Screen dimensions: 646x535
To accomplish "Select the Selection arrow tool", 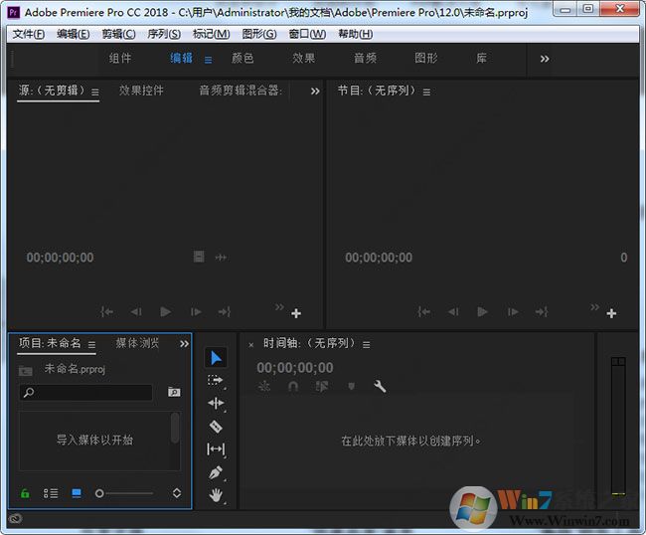I will coord(217,358).
